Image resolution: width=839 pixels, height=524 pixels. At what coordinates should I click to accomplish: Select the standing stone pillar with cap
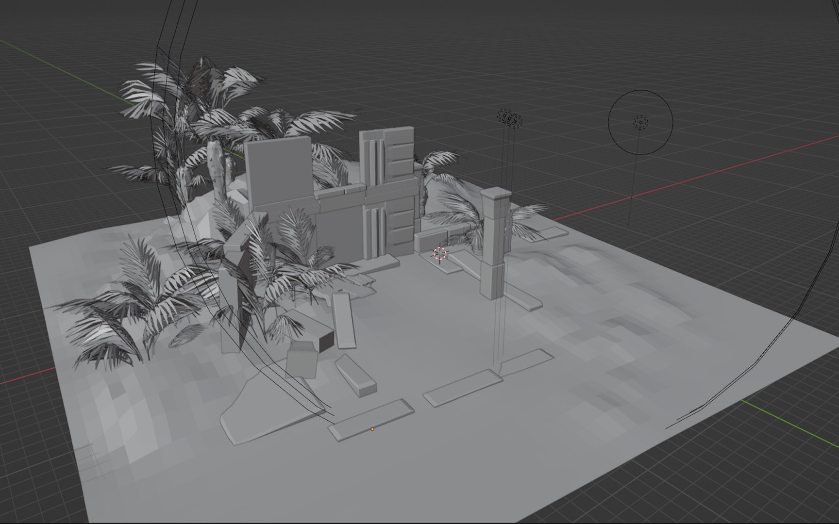(x=495, y=243)
